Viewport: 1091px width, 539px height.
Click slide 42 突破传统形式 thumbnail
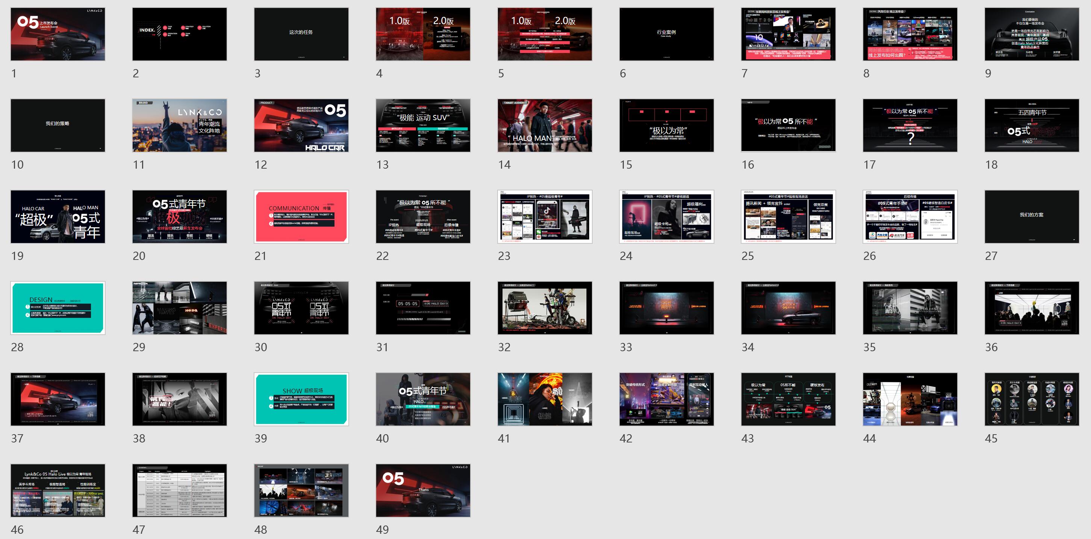coord(667,399)
